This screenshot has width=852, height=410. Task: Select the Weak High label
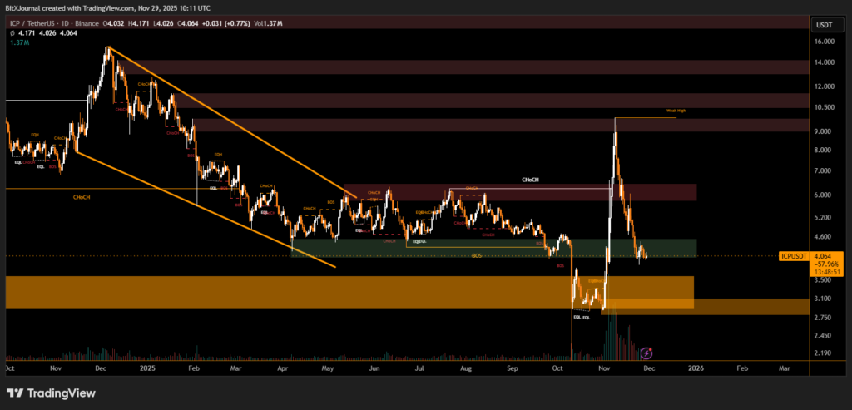(x=676, y=111)
